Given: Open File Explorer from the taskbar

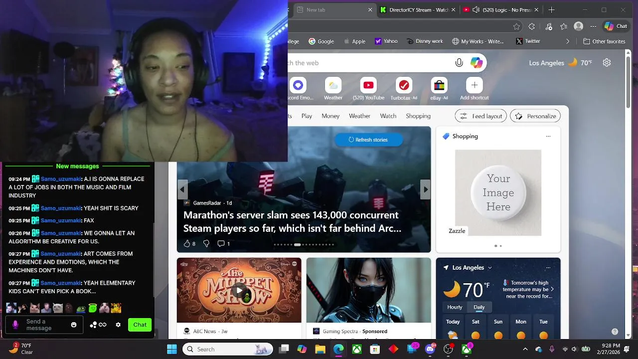Looking at the screenshot, I should click(320, 349).
